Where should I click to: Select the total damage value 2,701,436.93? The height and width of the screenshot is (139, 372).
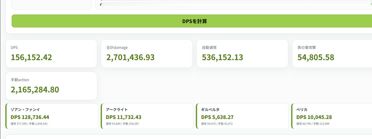(x=131, y=57)
